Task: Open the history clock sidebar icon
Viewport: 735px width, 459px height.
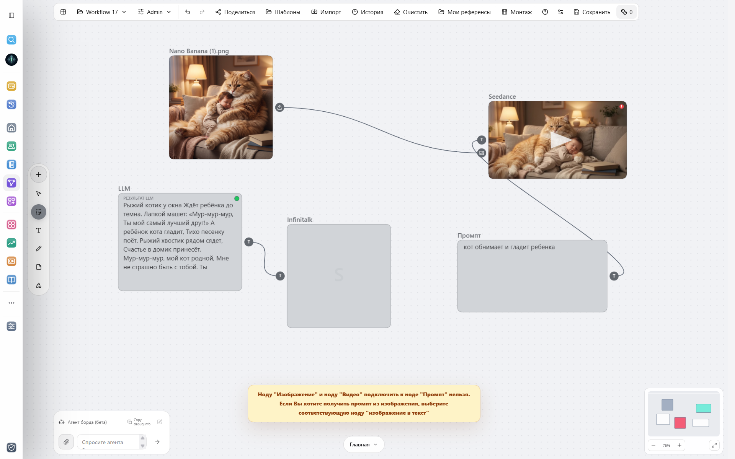Action: point(11,104)
